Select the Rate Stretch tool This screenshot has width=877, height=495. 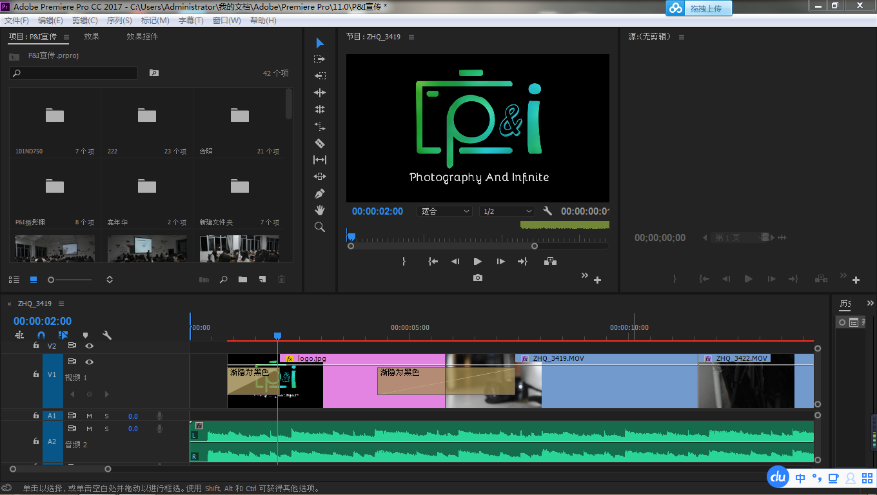click(320, 126)
